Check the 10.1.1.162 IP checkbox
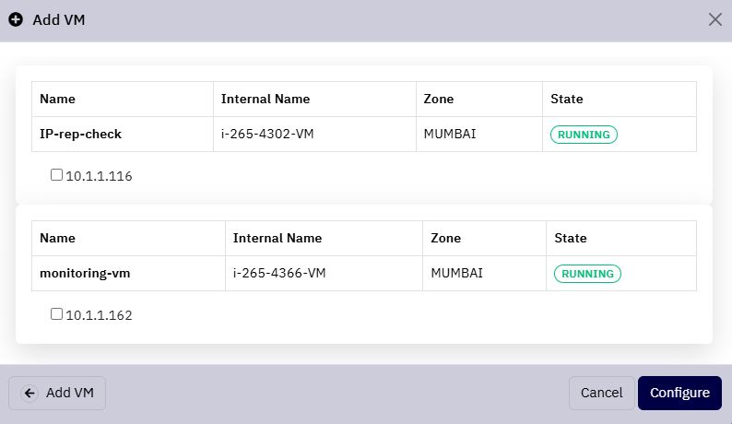The image size is (732, 424). (x=56, y=313)
